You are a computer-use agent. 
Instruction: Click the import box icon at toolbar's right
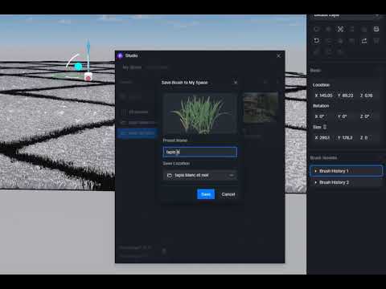[x=376, y=29]
